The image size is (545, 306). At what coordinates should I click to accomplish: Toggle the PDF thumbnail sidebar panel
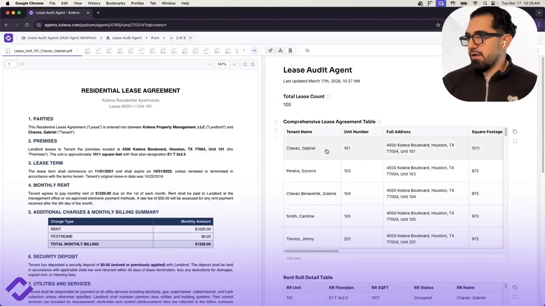point(8,51)
